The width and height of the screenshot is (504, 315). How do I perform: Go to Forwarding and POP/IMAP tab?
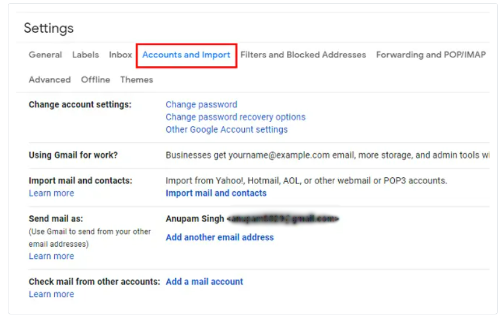click(431, 55)
